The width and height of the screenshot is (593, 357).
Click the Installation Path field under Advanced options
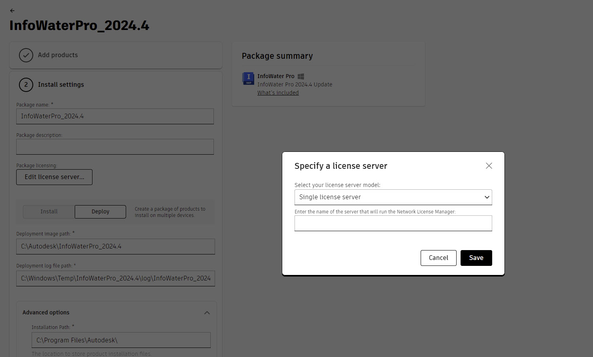coord(121,340)
